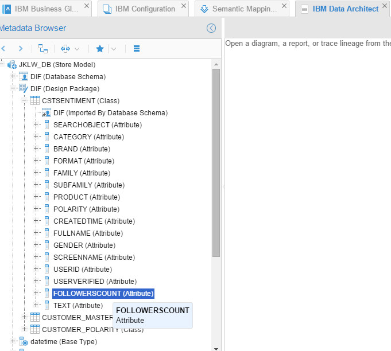391x351 pixels.
Task: Click Imported By Database Schema icon
Action: pyautogui.click(x=47, y=112)
